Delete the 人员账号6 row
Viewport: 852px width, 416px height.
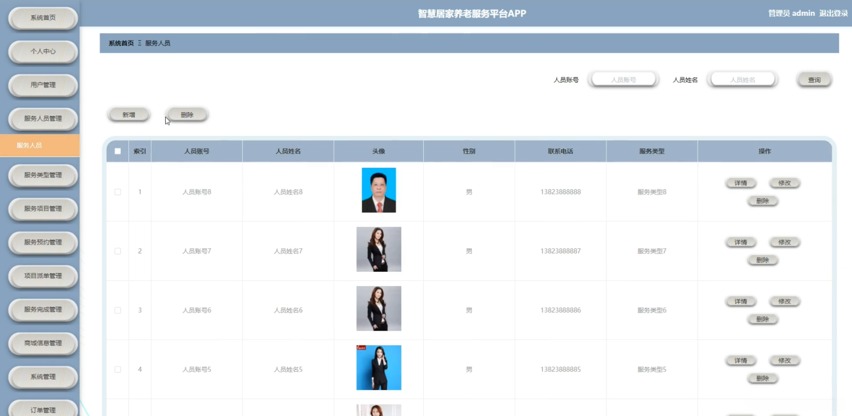tap(763, 319)
